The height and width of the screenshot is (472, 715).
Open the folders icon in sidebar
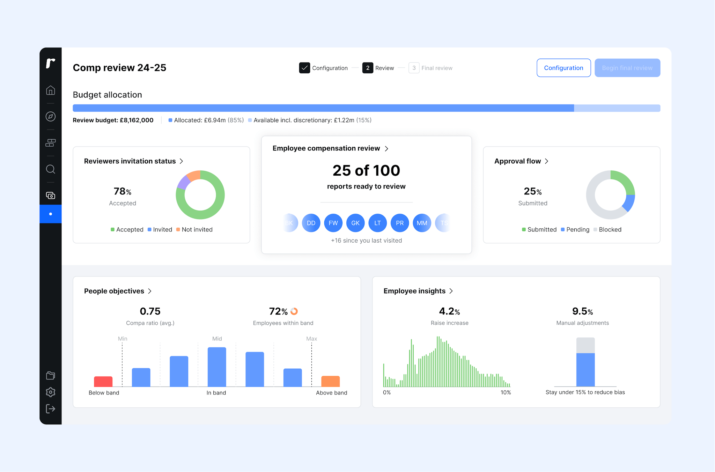tap(51, 376)
